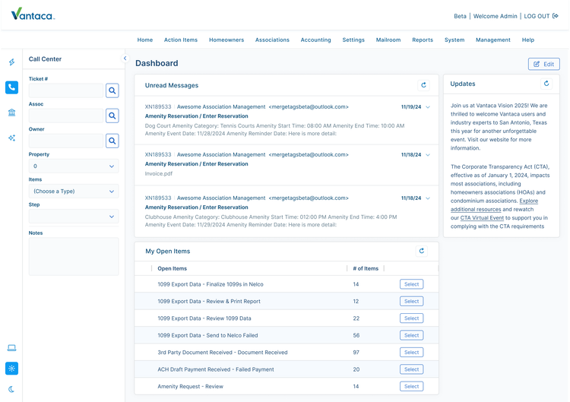Expand the 11/19/24 message chevron

tap(428, 107)
